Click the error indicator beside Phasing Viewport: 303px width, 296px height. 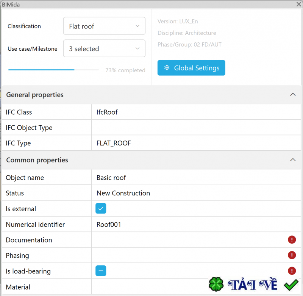[292, 255]
